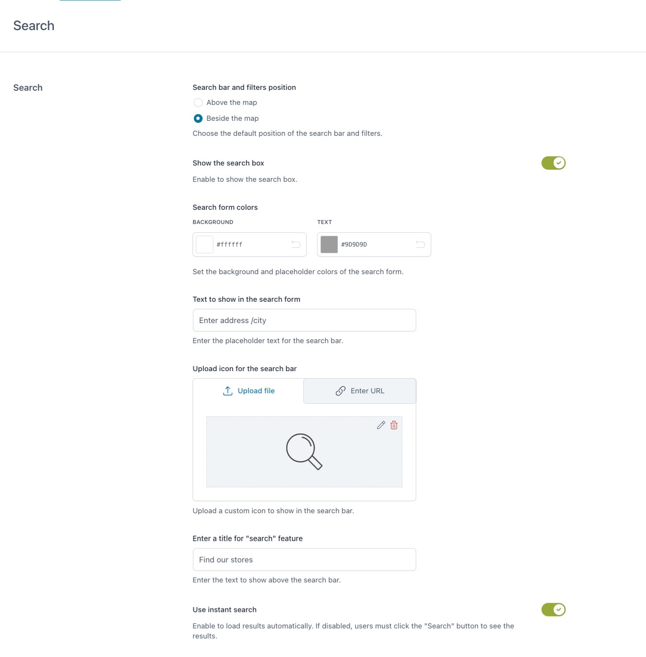Disable the Use instant search toggle
Screen dimensions: 646x657
coord(553,610)
